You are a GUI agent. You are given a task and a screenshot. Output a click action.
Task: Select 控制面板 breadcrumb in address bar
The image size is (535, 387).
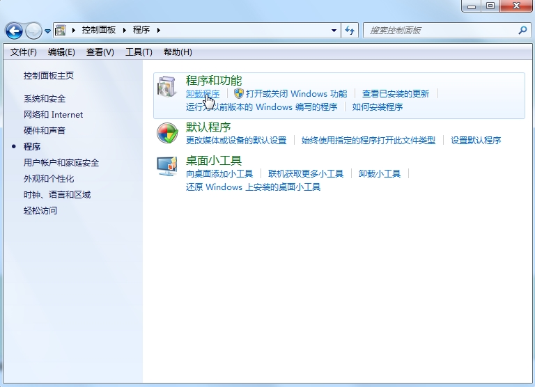click(x=99, y=30)
